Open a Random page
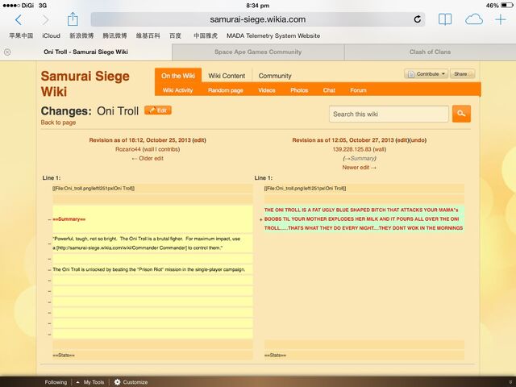This screenshot has height=387, width=516. click(226, 90)
